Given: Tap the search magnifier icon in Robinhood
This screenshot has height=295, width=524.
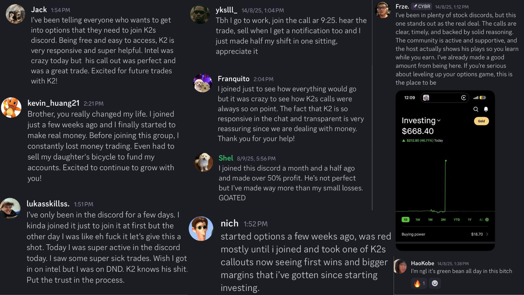Looking at the screenshot, I should (476, 109).
